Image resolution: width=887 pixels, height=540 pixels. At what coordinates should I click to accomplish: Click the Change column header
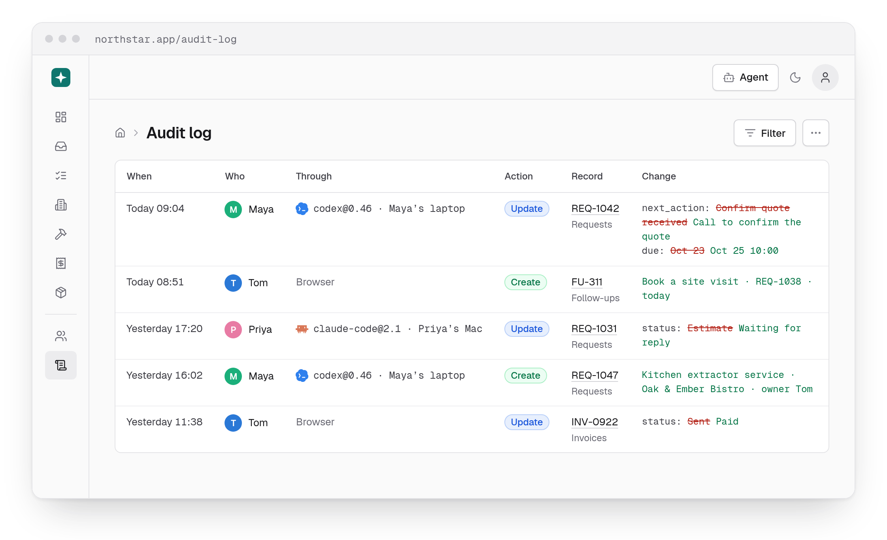[x=659, y=176]
